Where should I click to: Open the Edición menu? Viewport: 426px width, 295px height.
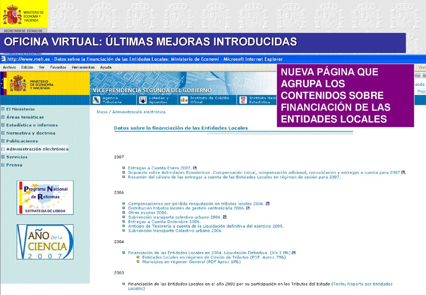click(27, 67)
